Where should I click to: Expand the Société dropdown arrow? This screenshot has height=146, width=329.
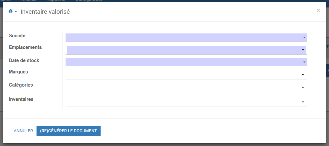coord(304,38)
